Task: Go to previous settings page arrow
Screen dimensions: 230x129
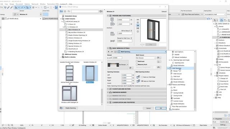Action: pos(109,52)
